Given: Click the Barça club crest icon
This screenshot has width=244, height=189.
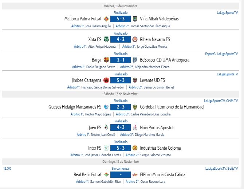Looking at the screenshot, I should tap(106, 60).
